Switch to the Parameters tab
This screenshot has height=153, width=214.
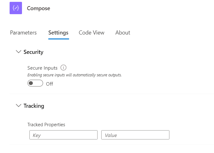[23, 33]
